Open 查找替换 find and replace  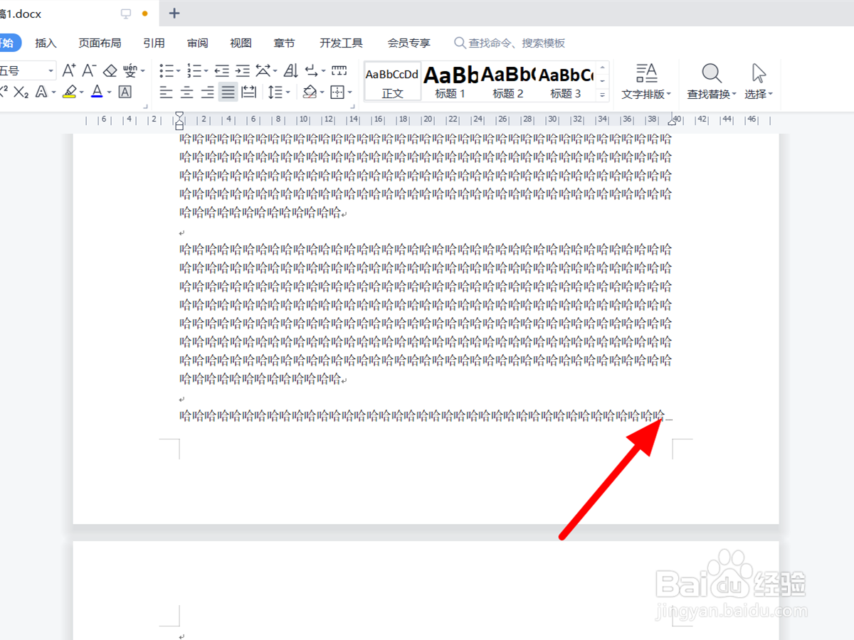(712, 81)
